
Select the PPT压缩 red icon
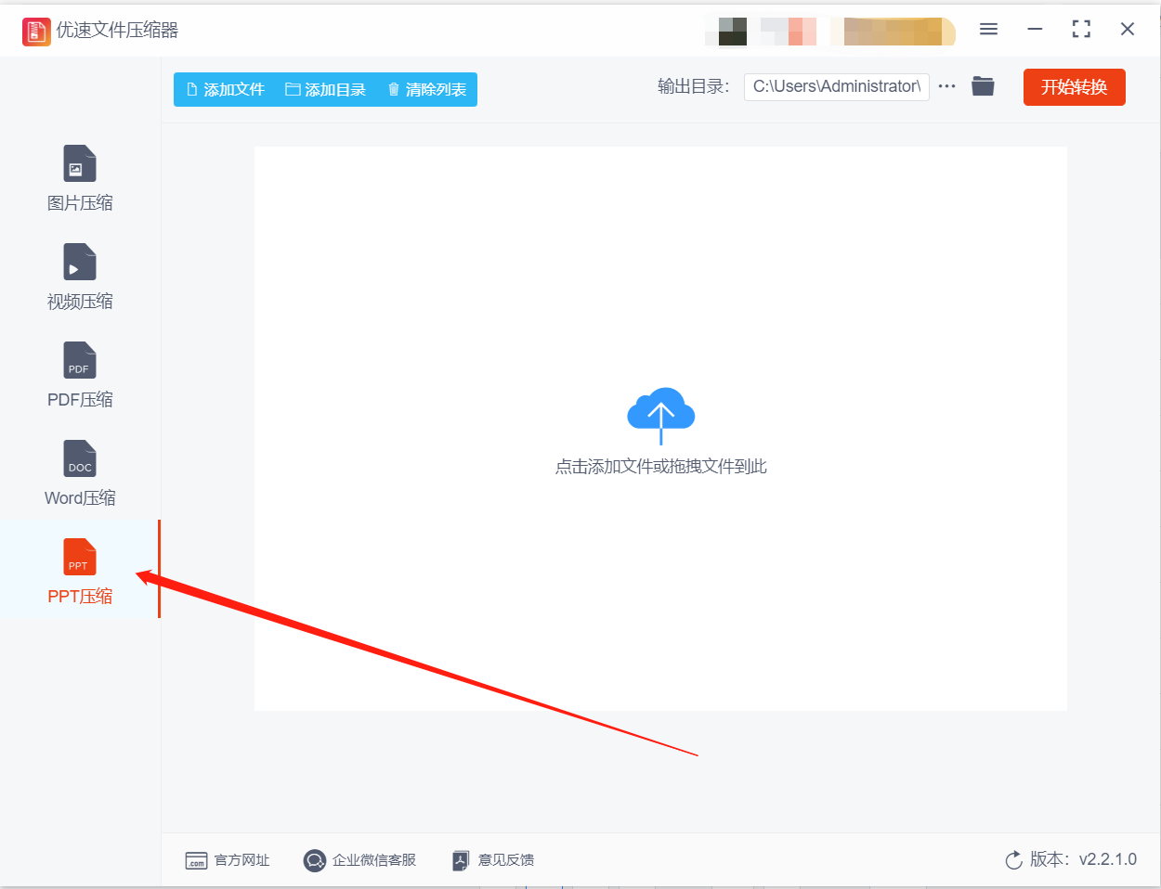coord(80,557)
